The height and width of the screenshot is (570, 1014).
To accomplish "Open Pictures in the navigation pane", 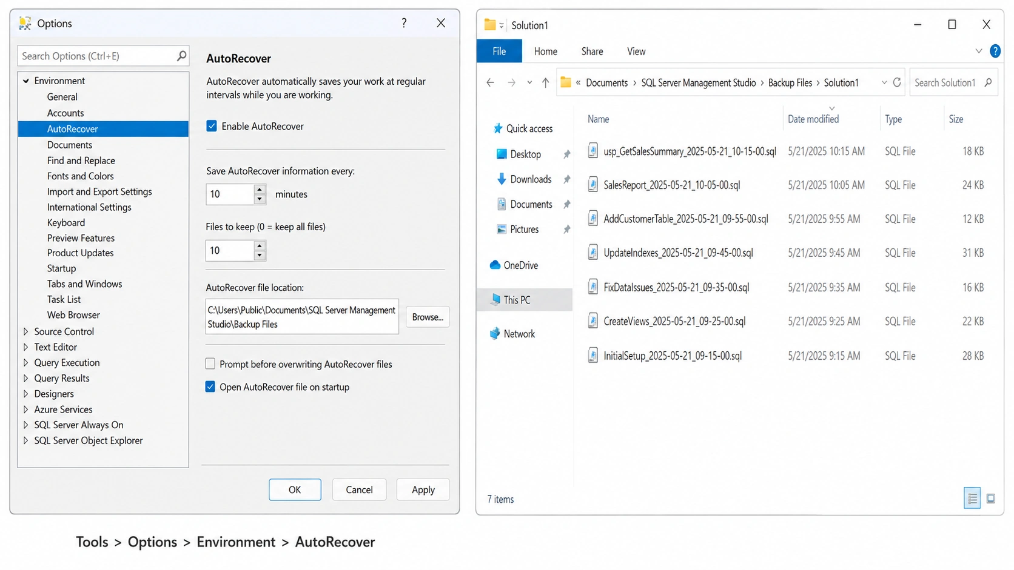I will (517, 230).
